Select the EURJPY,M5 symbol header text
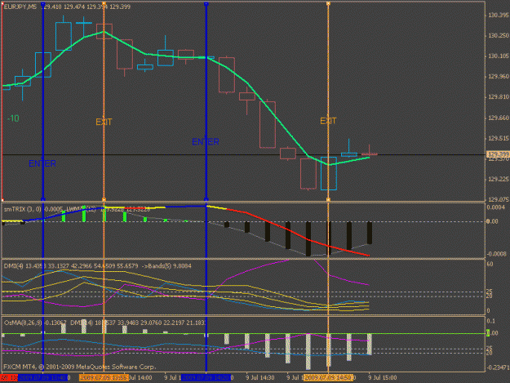This screenshot has height=383, width=510. [x=20, y=7]
